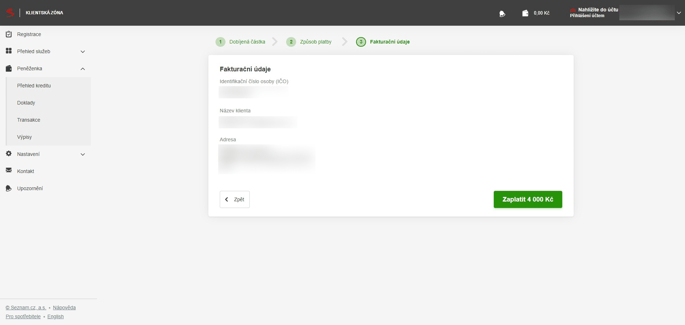Click the Přehled služeb grid icon
Screen dimensions: 685x325
(x=9, y=51)
